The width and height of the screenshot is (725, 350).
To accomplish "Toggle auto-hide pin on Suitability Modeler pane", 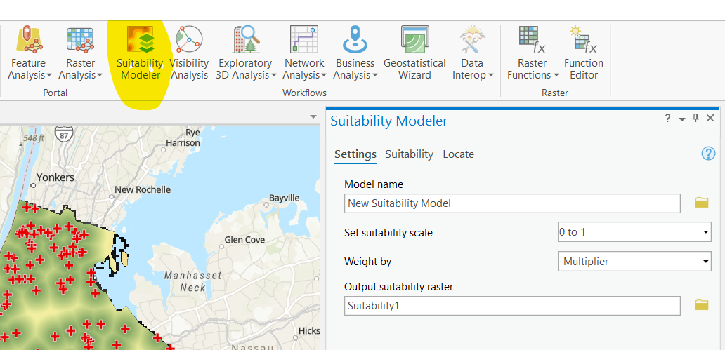I will click(x=695, y=119).
